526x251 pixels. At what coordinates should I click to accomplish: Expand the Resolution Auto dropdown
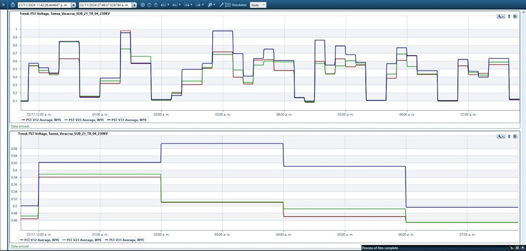pyautogui.click(x=264, y=5)
